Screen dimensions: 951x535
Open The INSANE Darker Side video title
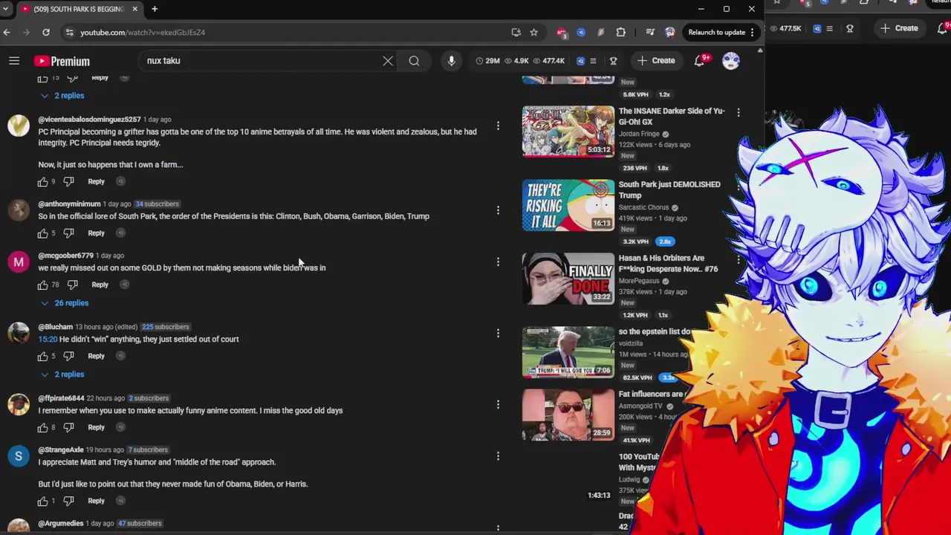pos(672,117)
